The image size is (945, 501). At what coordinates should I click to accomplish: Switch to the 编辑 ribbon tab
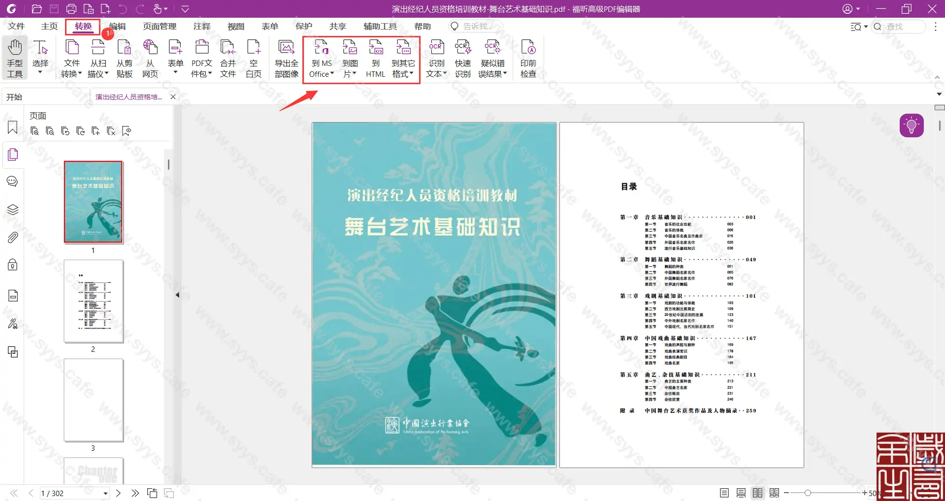point(117,26)
